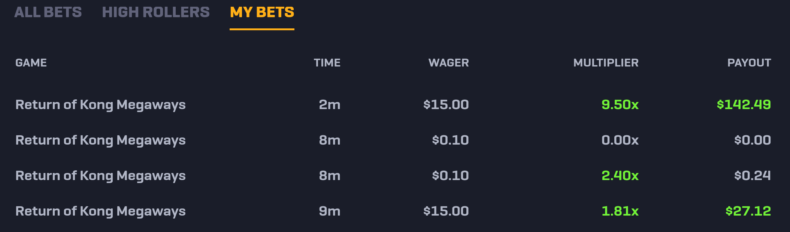Click the 0.00x multiplier entry

click(x=620, y=140)
